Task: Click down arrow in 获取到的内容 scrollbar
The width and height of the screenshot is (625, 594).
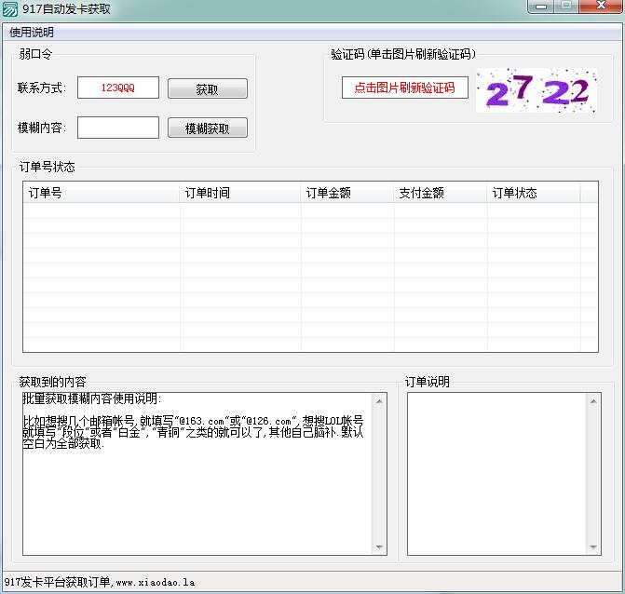Action: [x=379, y=547]
